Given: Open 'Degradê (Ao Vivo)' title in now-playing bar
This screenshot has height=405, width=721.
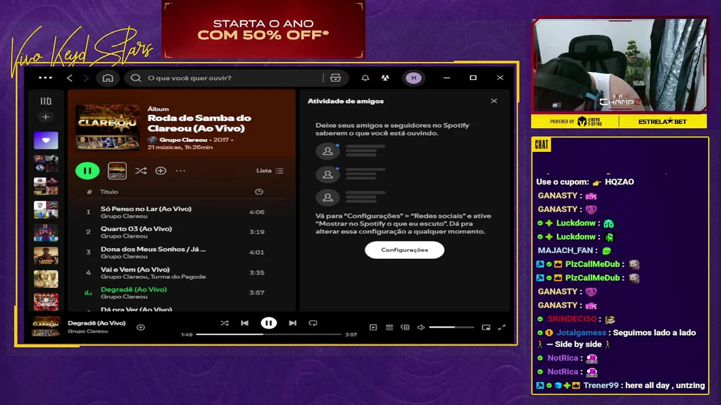Looking at the screenshot, I should coord(96,323).
